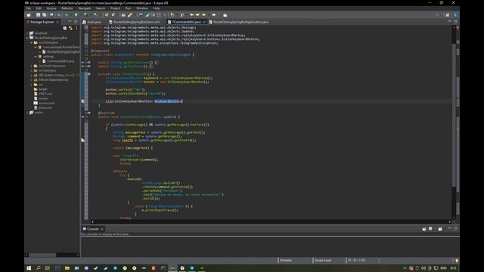This screenshot has height=272, width=484.
Task: Open the Run menu
Action: [128, 8]
